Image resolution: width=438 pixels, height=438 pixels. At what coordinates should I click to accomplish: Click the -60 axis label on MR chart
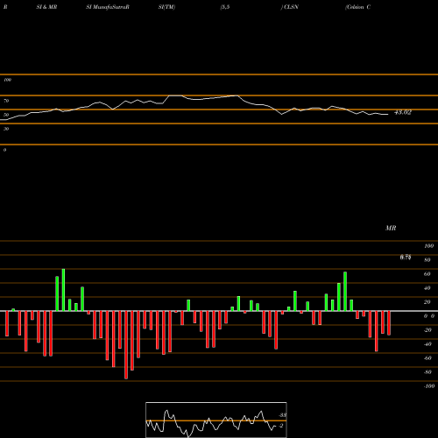(x=427, y=358)
